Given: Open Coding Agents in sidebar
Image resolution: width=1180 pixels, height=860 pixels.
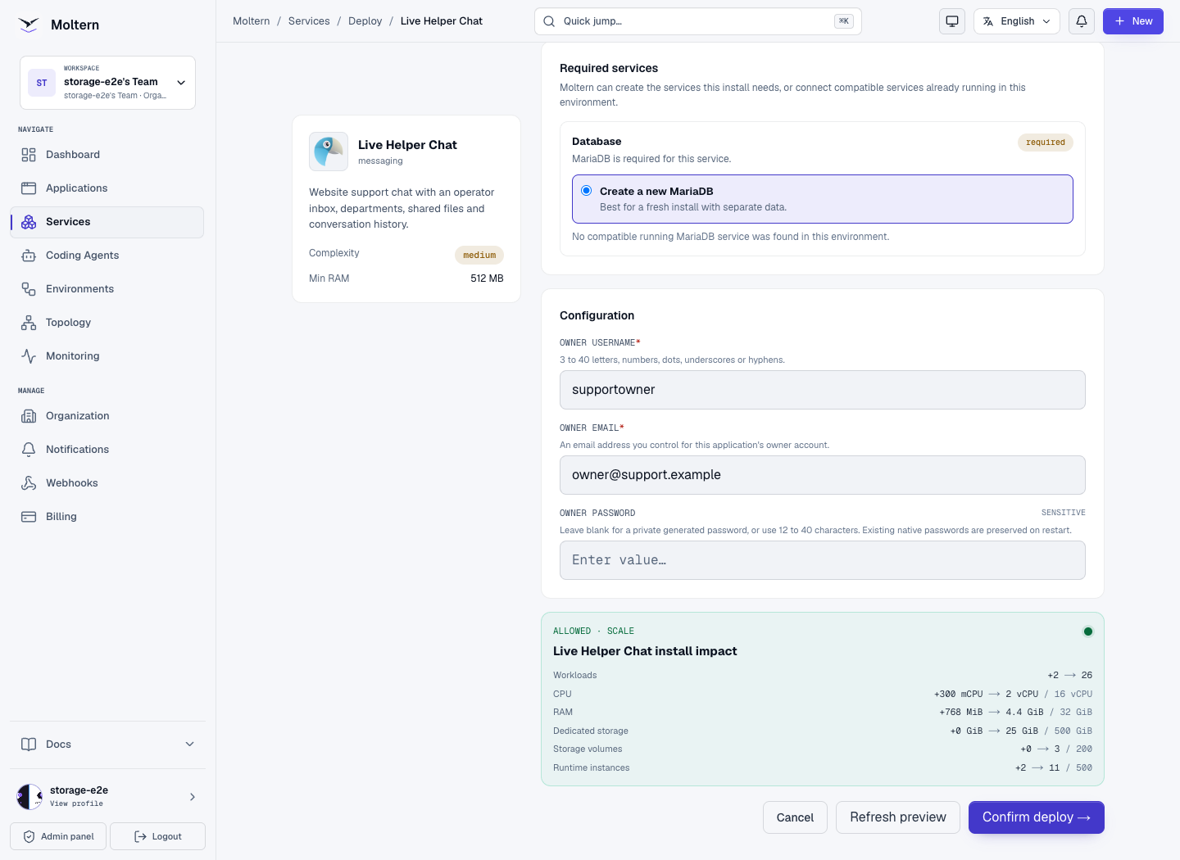Looking at the screenshot, I should pyautogui.click(x=107, y=256).
